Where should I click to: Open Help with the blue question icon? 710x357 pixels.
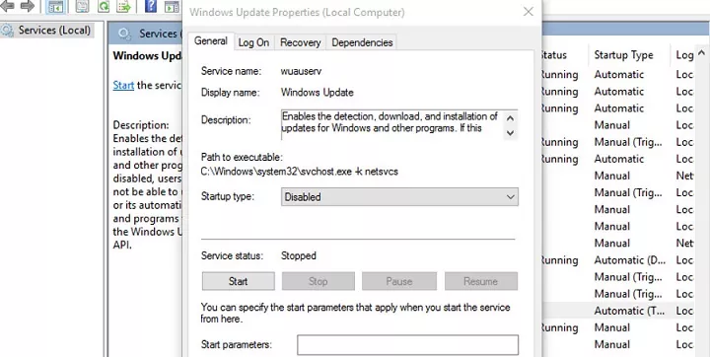coord(151,6)
